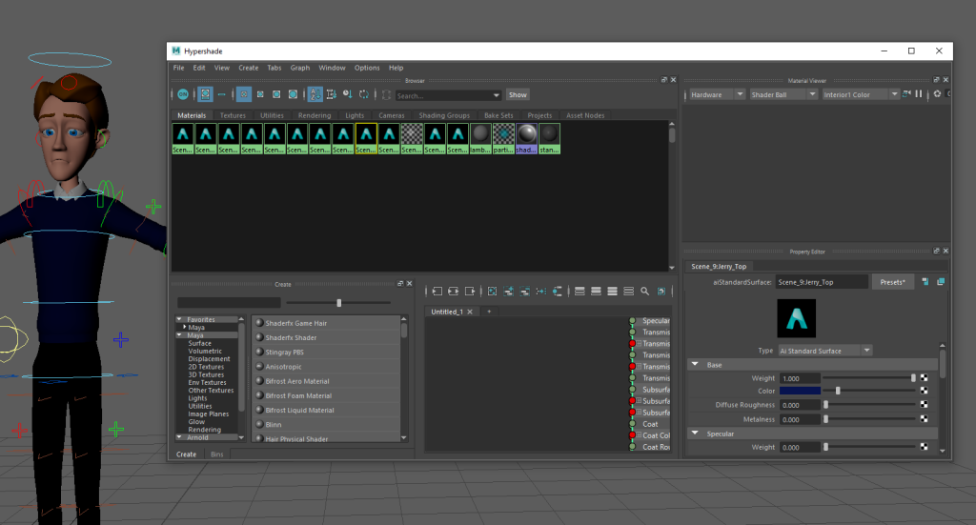The height and width of the screenshot is (525, 976).
Task: Click the Presets button
Action: [x=892, y=282]
